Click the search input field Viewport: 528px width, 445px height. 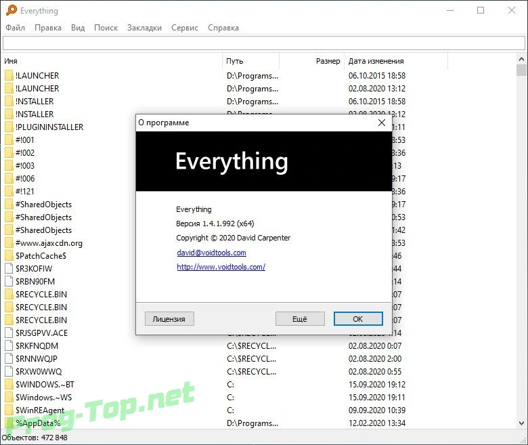click(264, 43)
